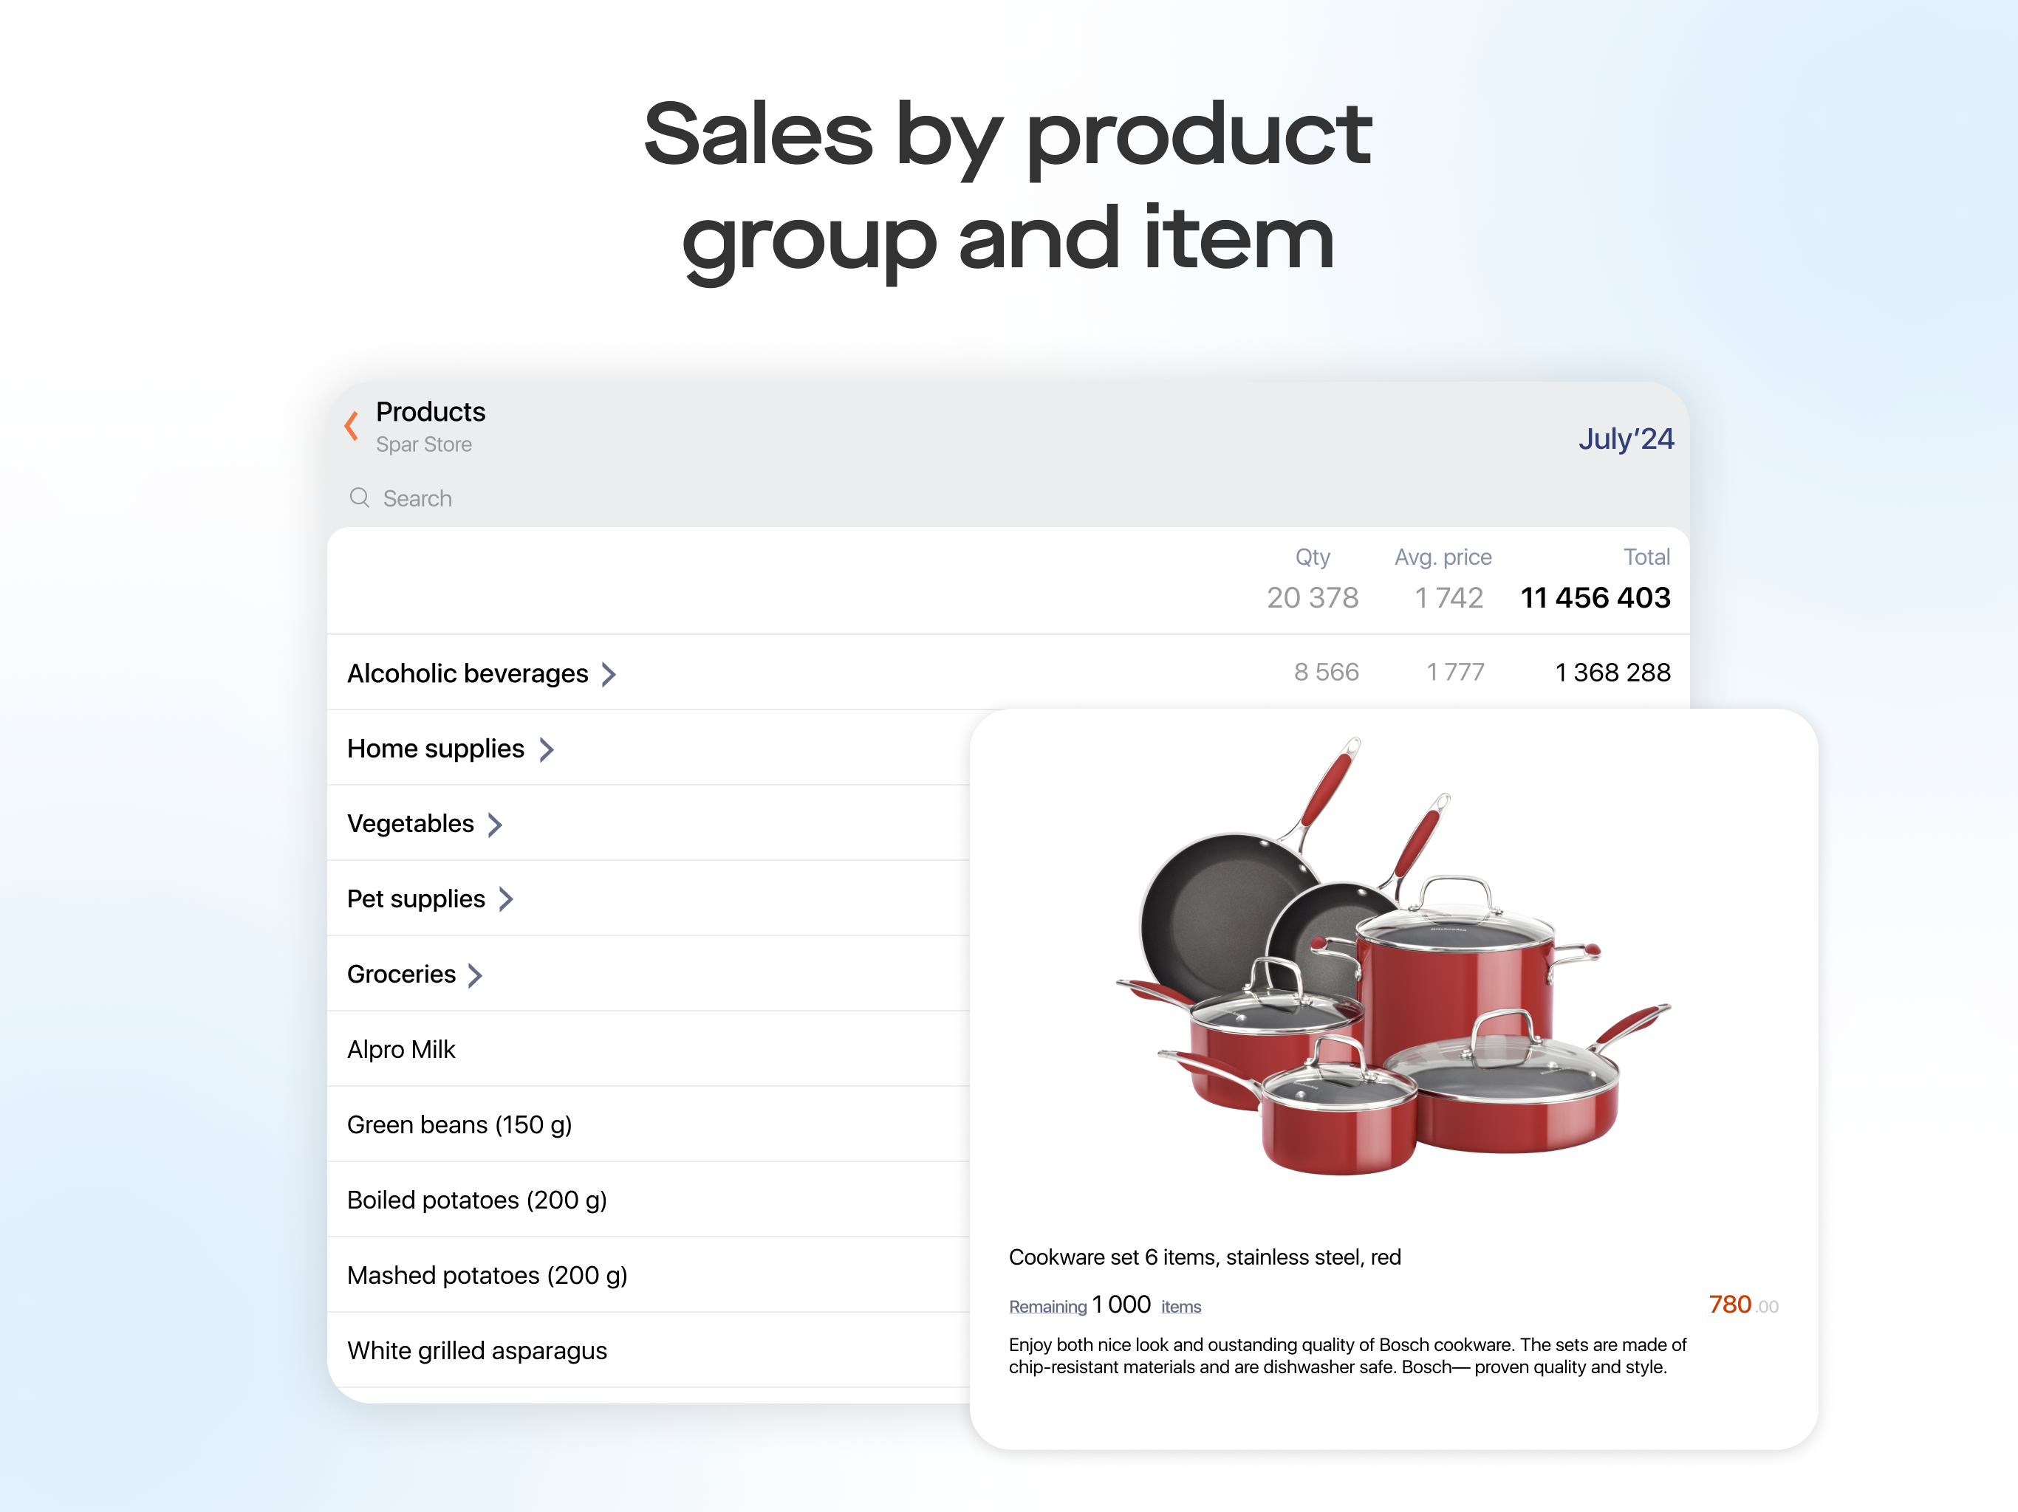2018x1512 pixels.
Task: Select Green beans (150 g) row
Action: pos(648,1124)
